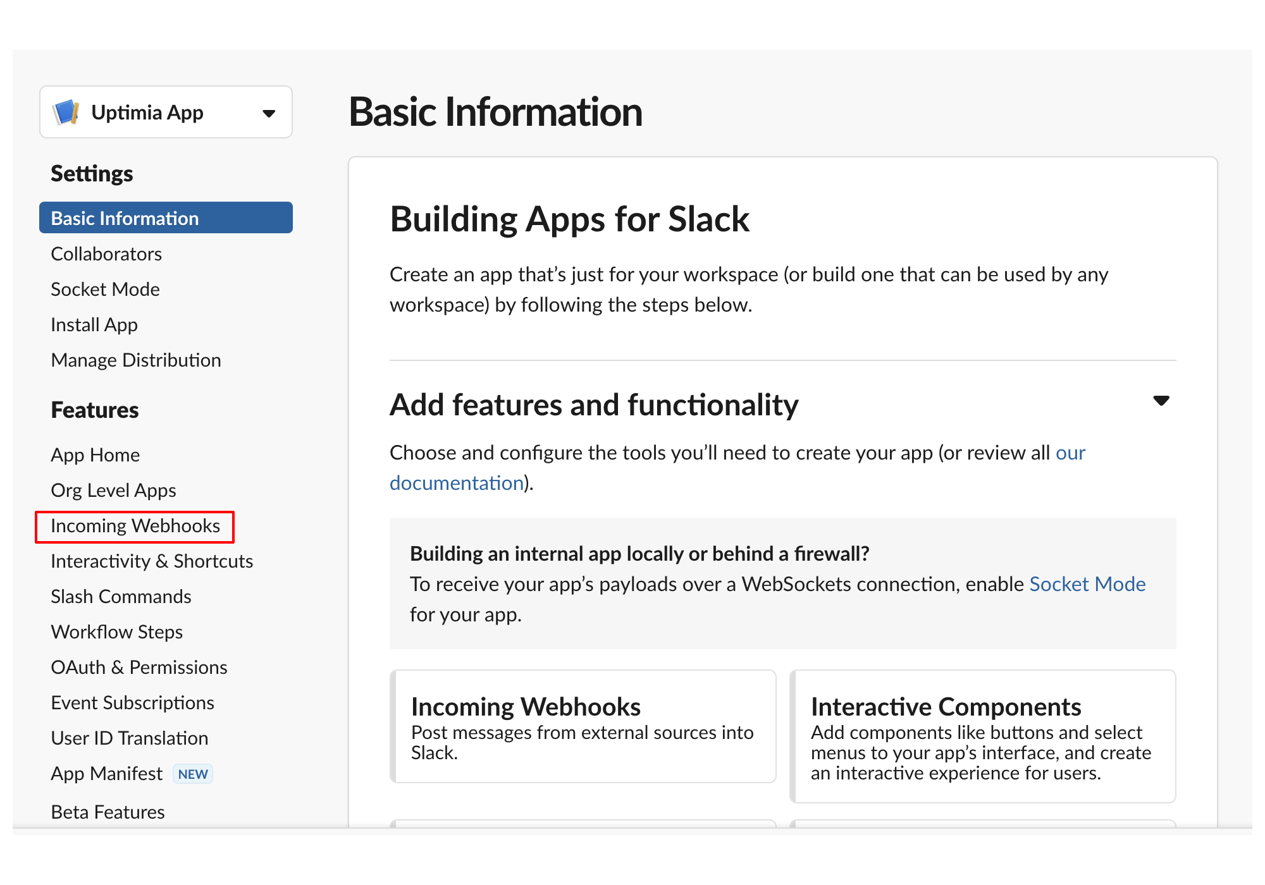Open Incoming Webhooks in the sidebar
The width and height of the screenshot is (1265, 885).
[135, 526]
